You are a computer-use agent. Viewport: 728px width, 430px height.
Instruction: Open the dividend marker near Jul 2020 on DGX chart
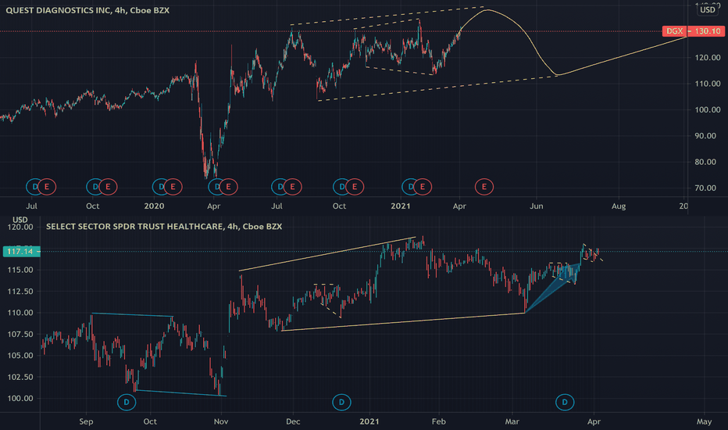[x=280, y=187]
